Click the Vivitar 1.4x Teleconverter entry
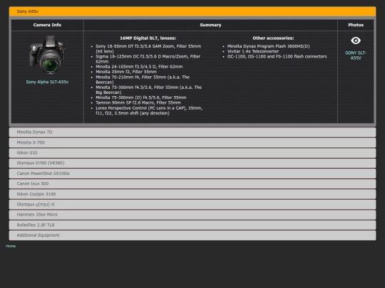The width and height of the screenshot is (385, 288). pyautogui.click(x=253, y=51)
